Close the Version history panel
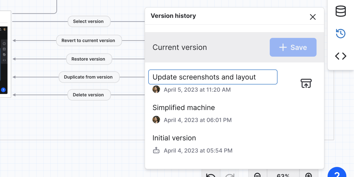This screenshot has width=354, height=177. (313, 17)
